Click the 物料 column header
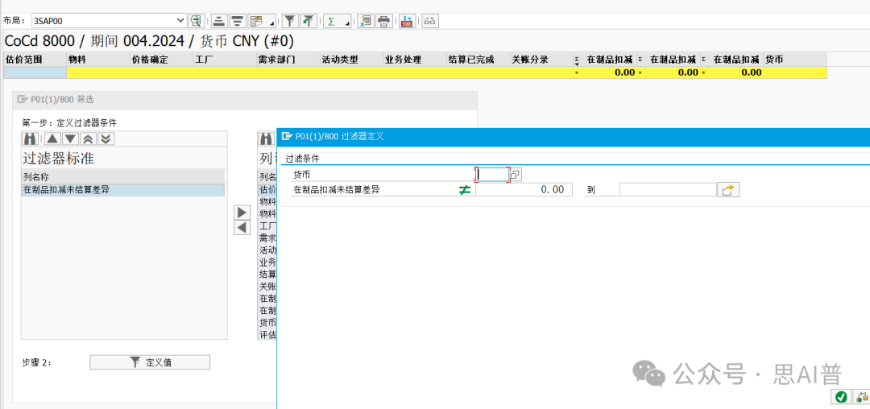870x409 pixels. click(x=77, y=60)
